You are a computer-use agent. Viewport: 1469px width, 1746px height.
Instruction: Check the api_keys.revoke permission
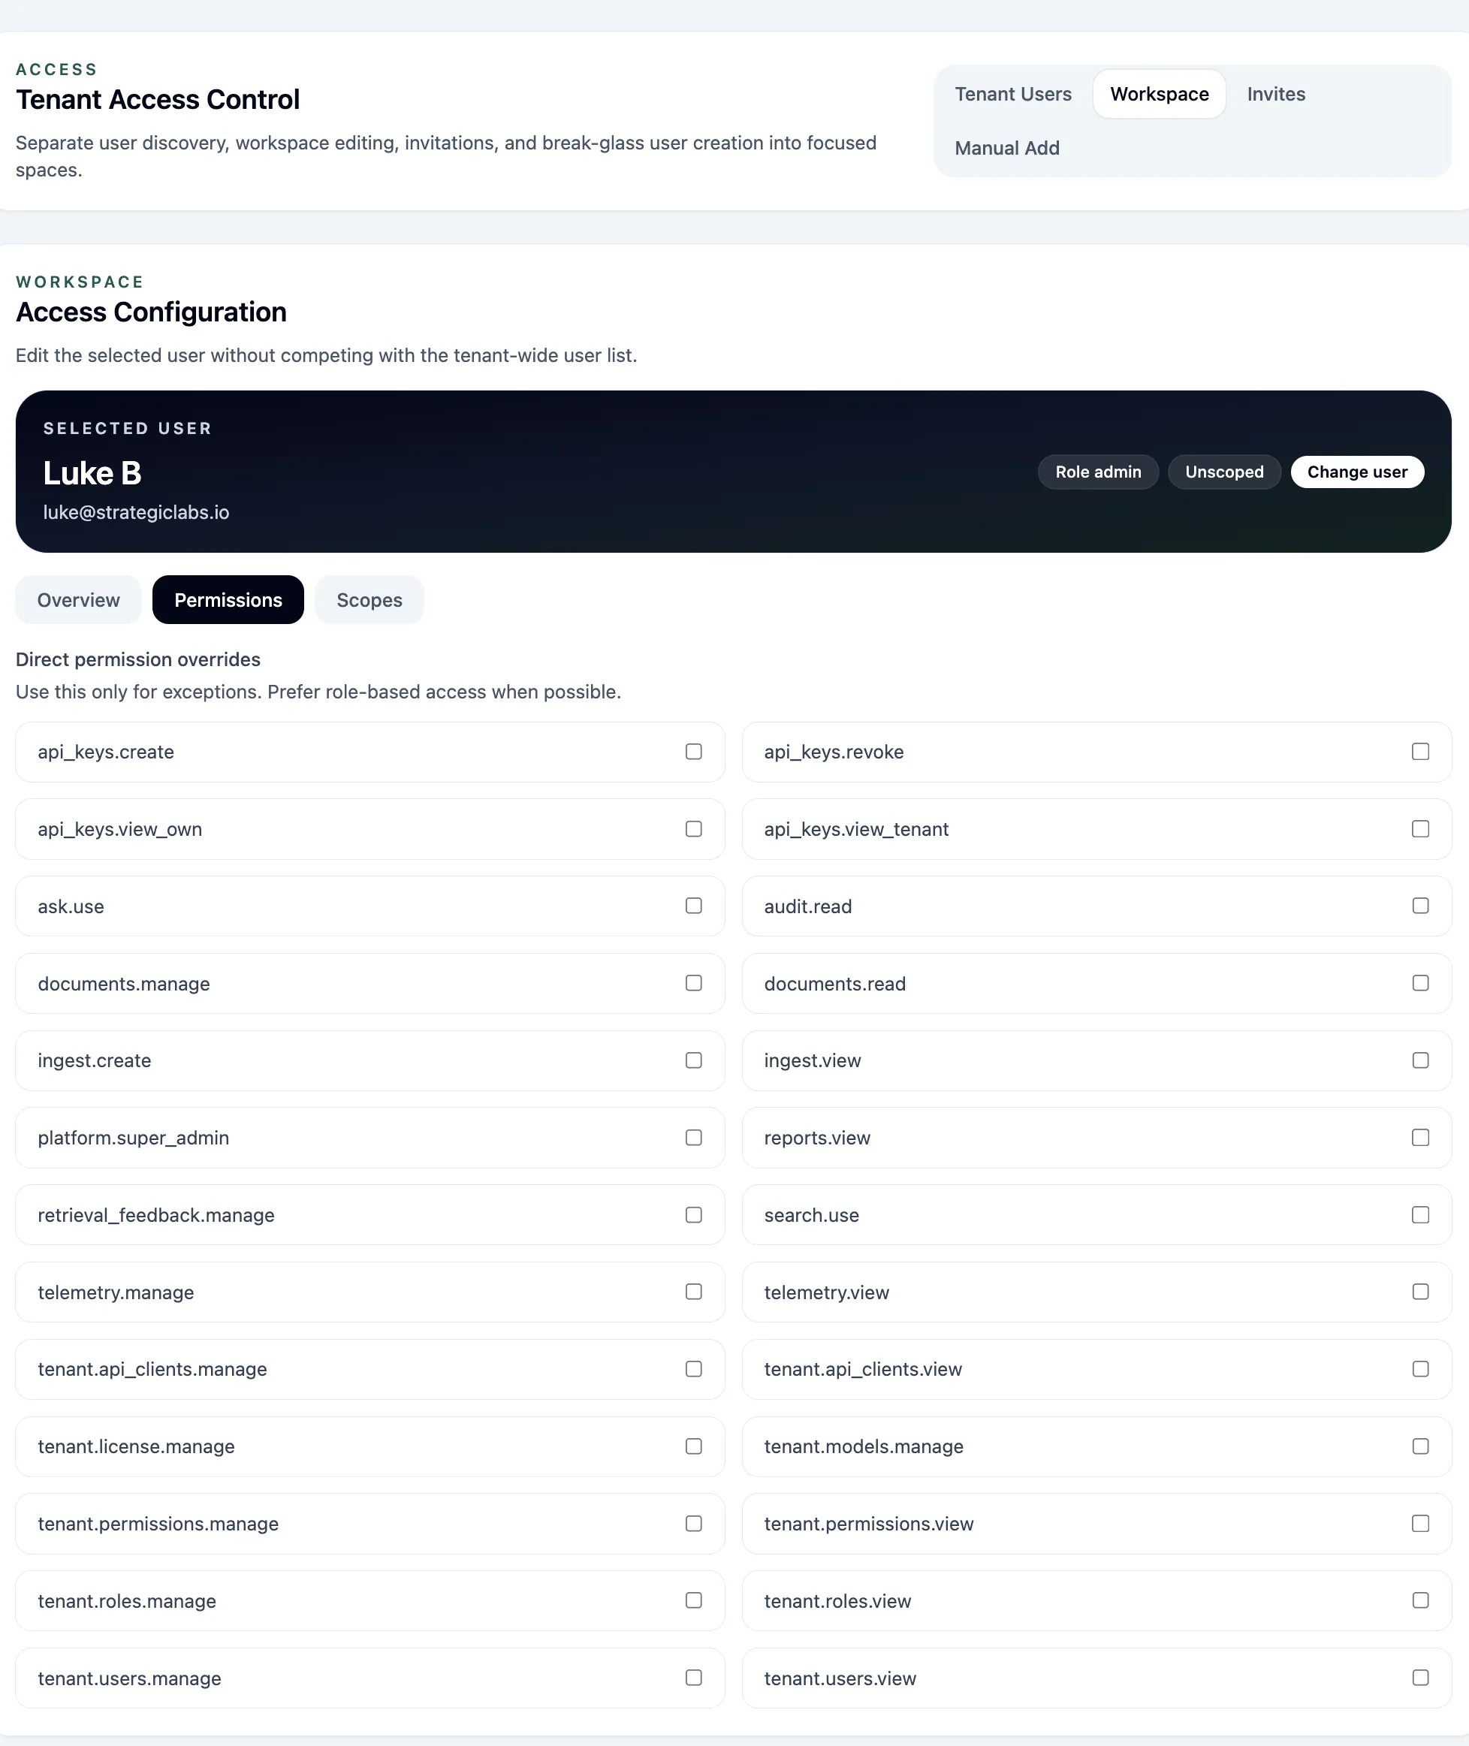pos(1420,751)
